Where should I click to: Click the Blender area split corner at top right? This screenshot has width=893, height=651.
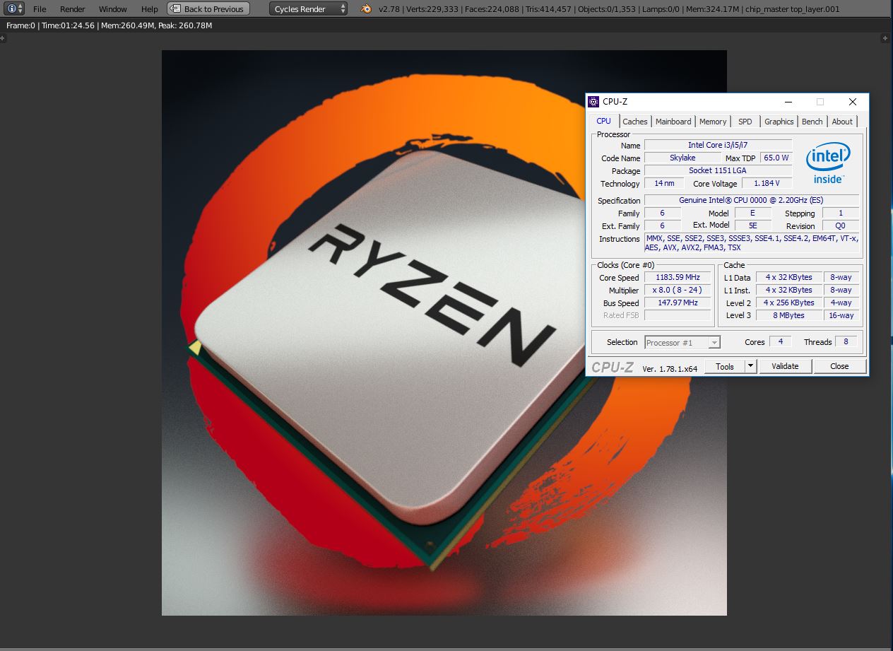[x=887, y=38]
